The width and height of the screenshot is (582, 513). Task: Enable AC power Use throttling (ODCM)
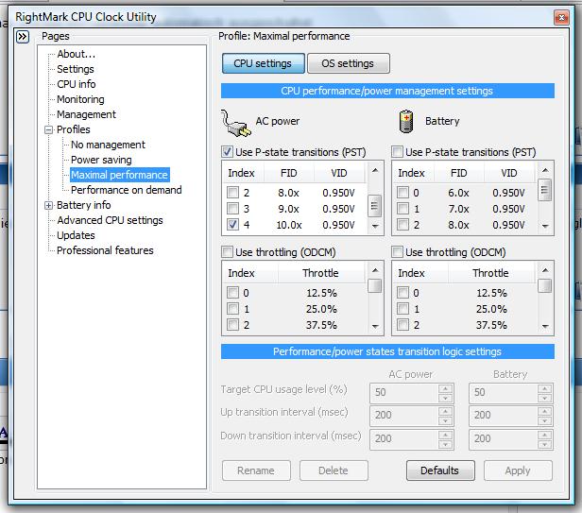click(x=227, y=252)
